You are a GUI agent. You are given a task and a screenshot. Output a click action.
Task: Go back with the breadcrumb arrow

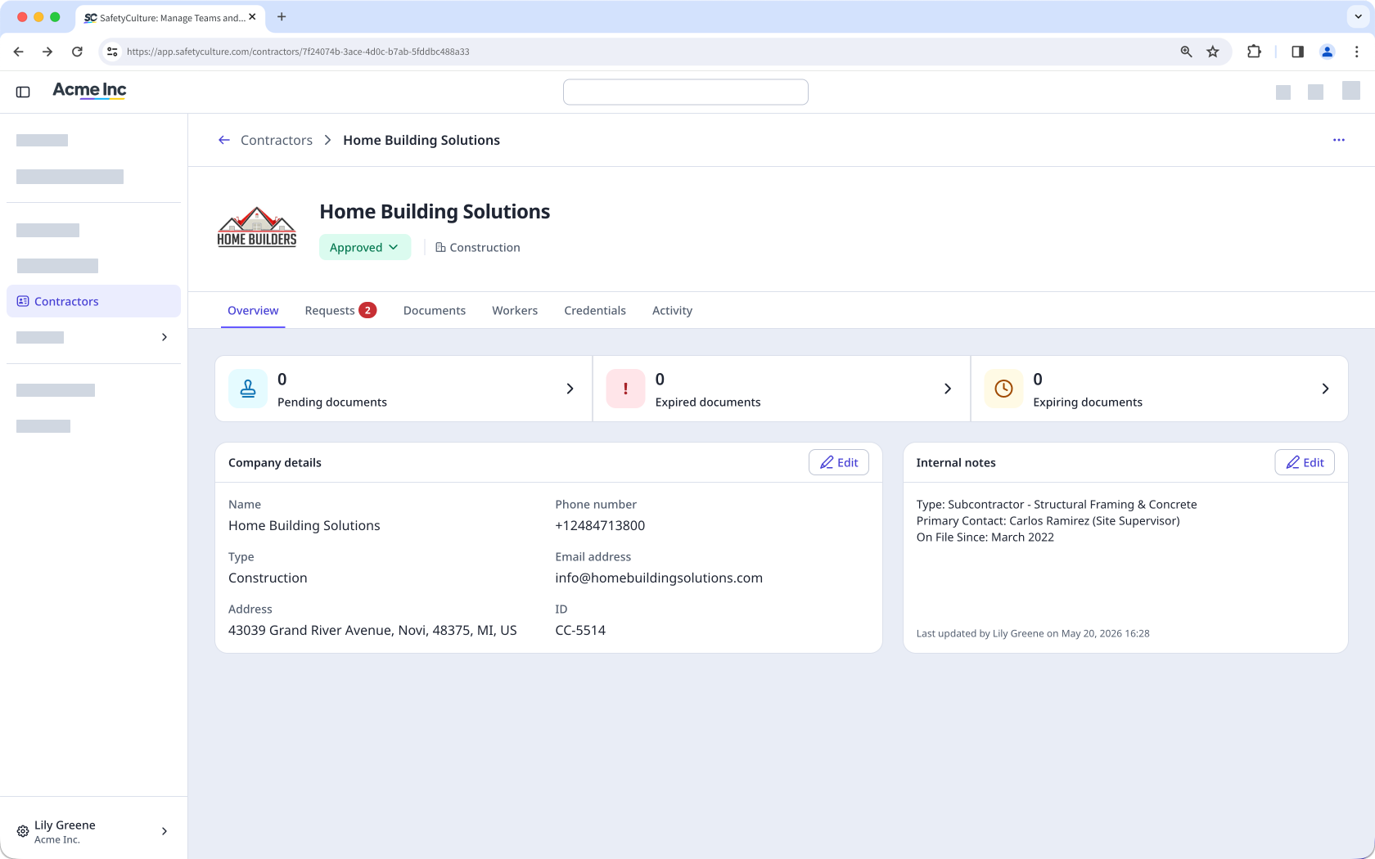pyautogui.click(x=224, y=140)
